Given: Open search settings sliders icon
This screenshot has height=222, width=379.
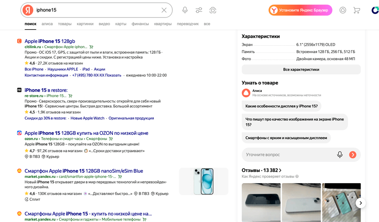Looking at the screenshot, I should click(199, 10).
